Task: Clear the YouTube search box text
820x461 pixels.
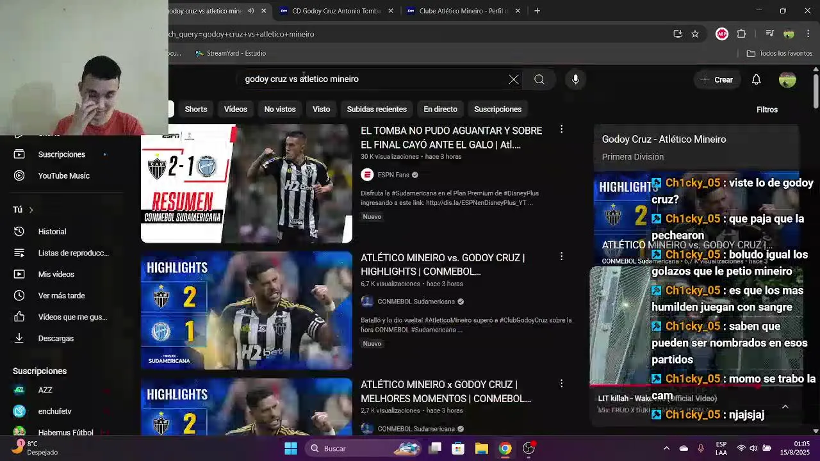Action: tap(514, 79)
